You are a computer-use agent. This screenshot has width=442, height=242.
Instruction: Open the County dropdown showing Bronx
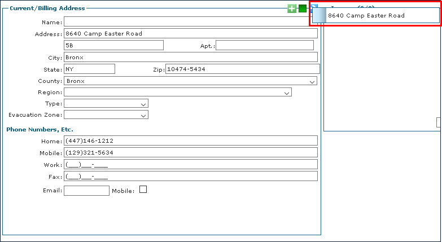click(190, 81)
